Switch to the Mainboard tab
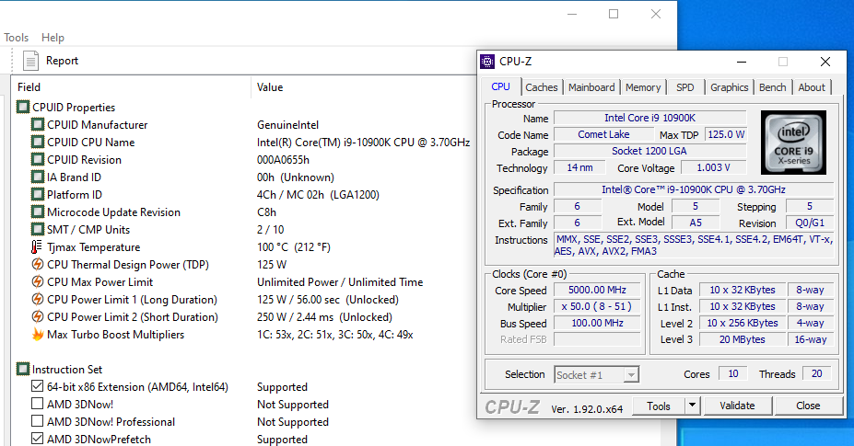 tap(591, 87)
